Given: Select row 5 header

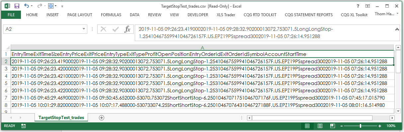Looking at the screenshot, I should click(6, 83).
